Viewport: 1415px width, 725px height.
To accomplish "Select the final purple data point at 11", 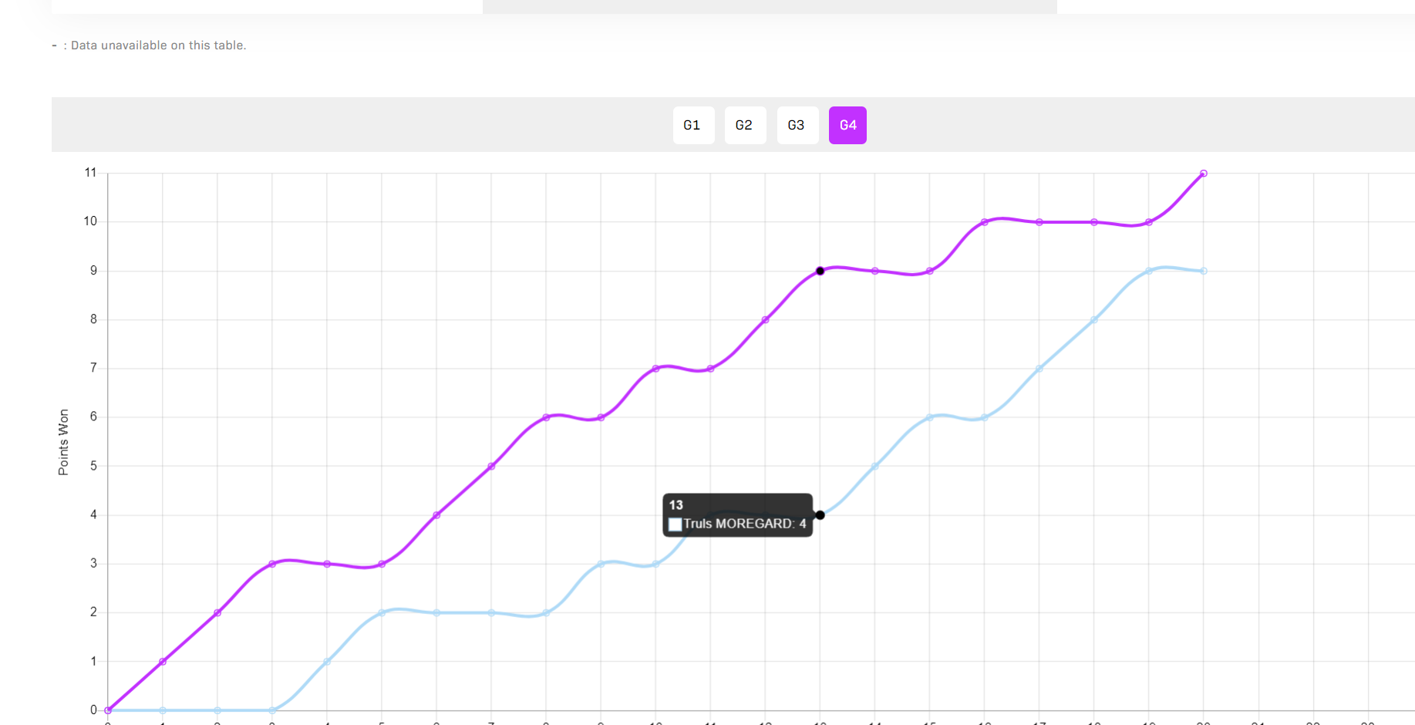I will click(x=1203, y=174).
